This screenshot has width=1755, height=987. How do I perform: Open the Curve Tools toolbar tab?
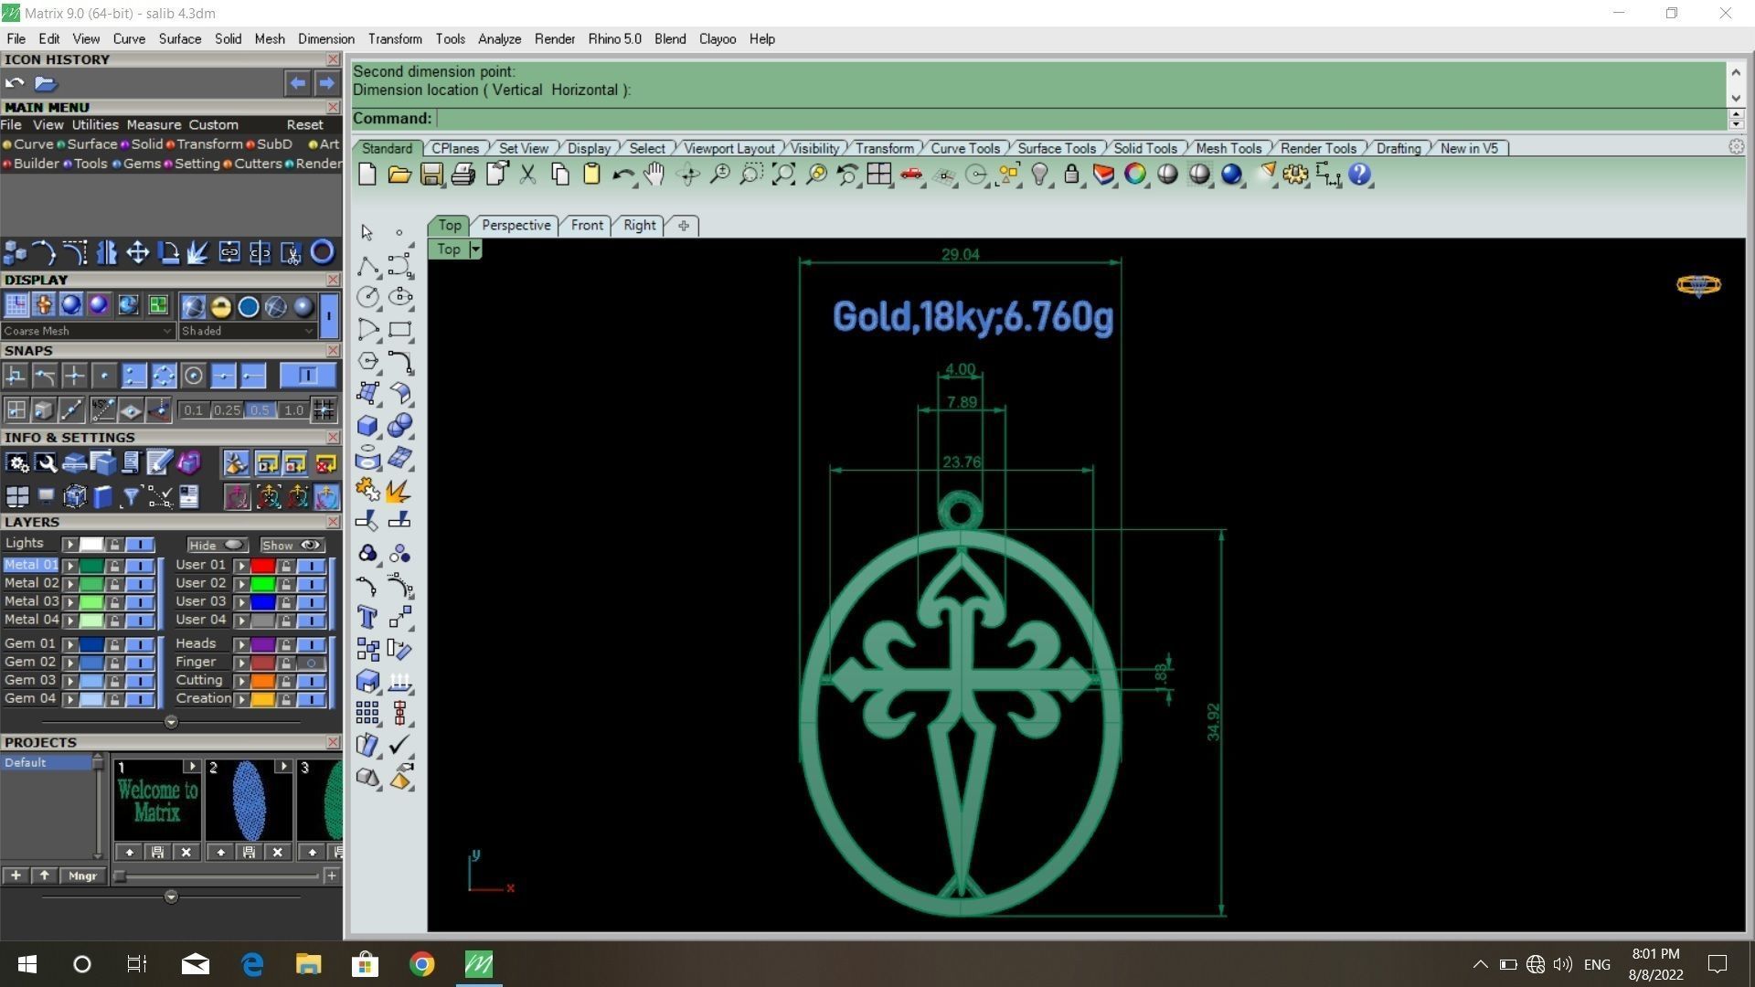coord(965,148)
